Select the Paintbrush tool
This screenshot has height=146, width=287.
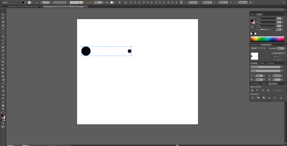3,40
